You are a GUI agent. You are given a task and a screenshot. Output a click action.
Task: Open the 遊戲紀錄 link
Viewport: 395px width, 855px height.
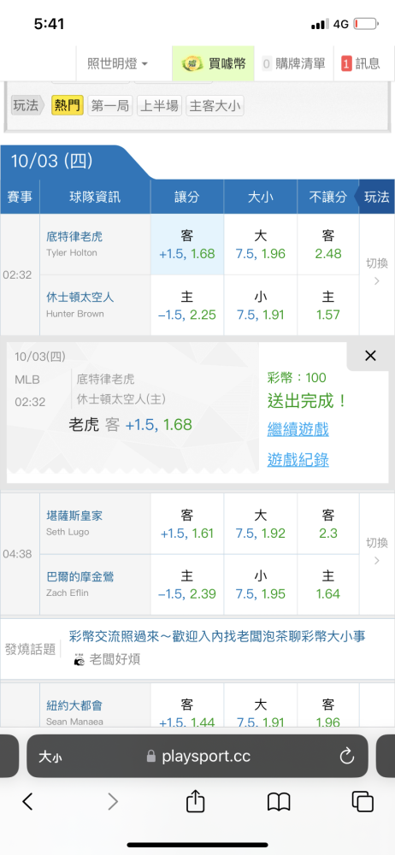(298, 460)
